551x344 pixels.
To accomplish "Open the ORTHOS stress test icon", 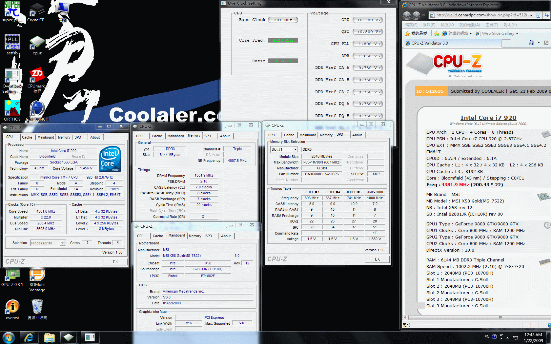I will [12, 109].
